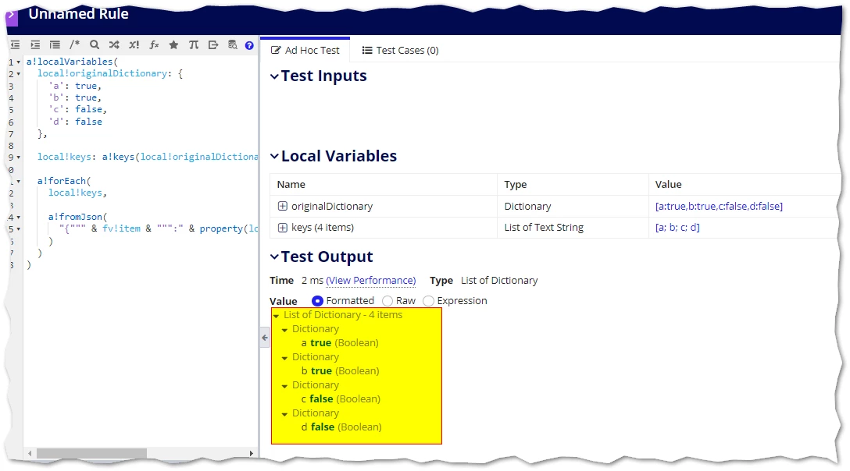The width and height of the screenshot is (850, 471).
Task: Collapse the editor pane with the left arrow
Action: (265, 338)
